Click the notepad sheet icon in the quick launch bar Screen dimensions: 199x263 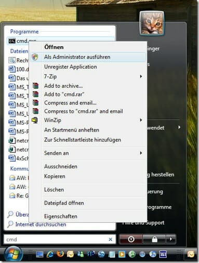pos(112,254)
